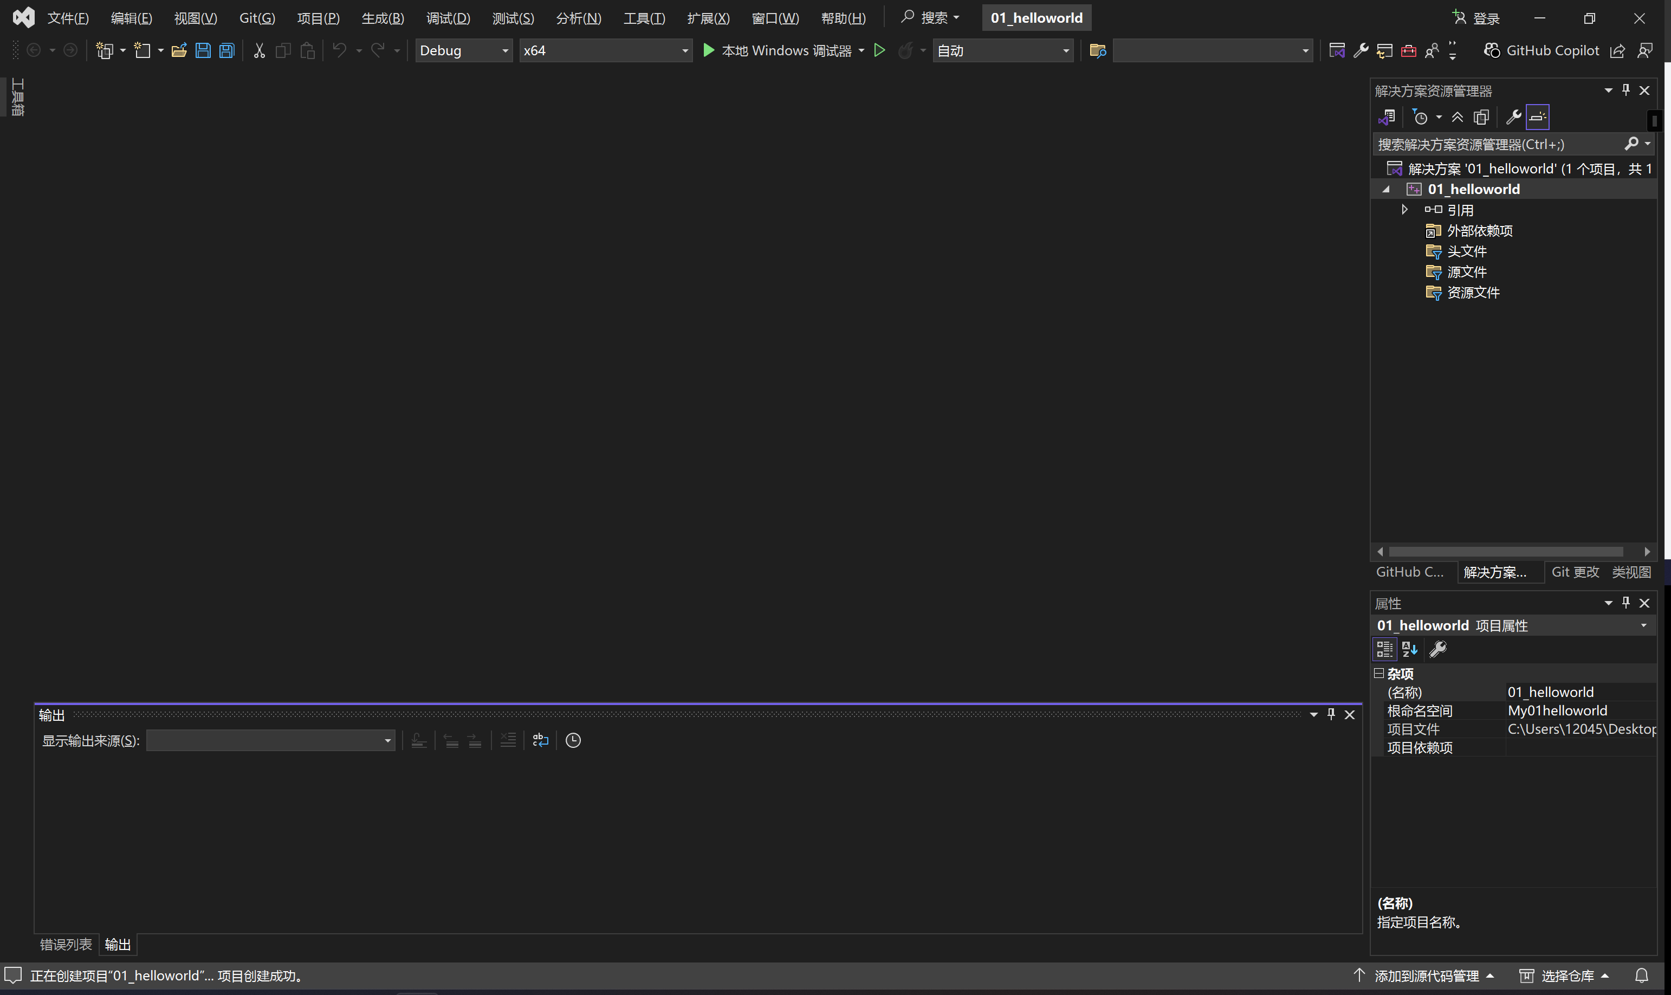Screen dimensions: 1671x995
Task: Toggle timestamps clock icon in Output panel
Action: coord(573,740)
